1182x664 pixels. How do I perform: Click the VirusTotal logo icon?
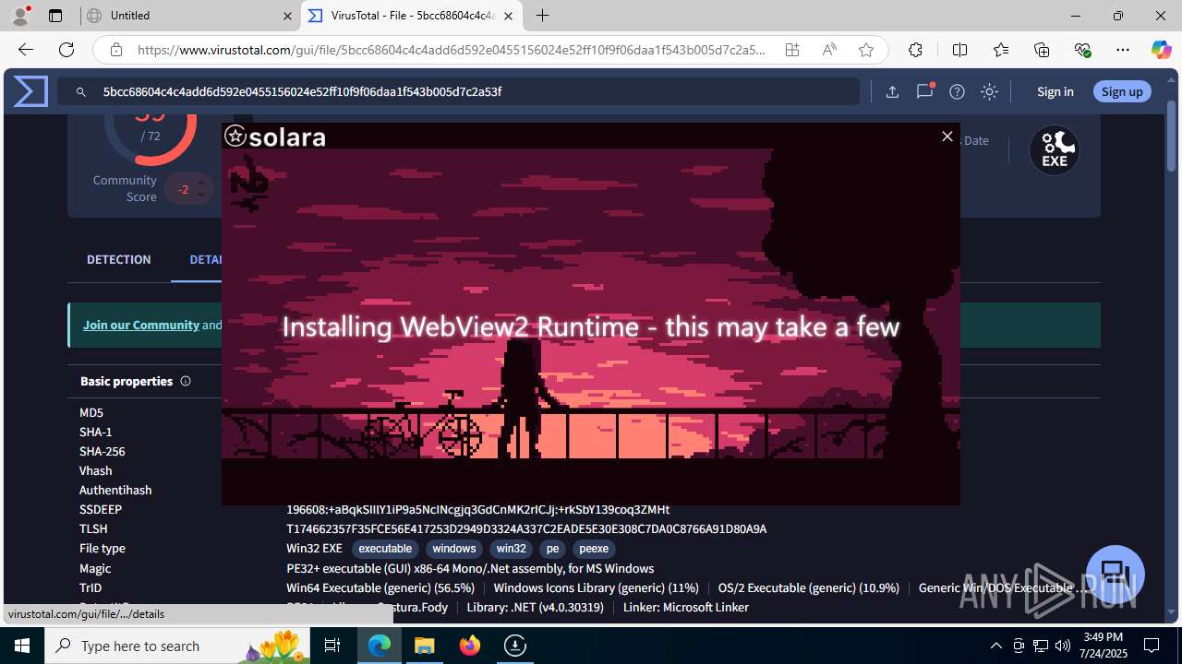[x=30, y=91]
